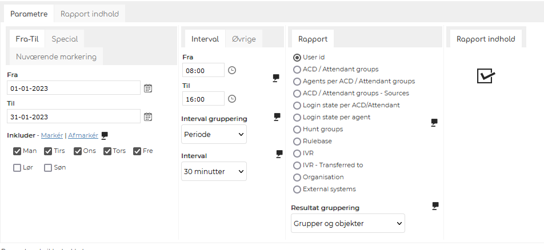This screenshot has height=250, width=544.
Task: Select Hunt groups radio button
Action: [x=297, y=130]
